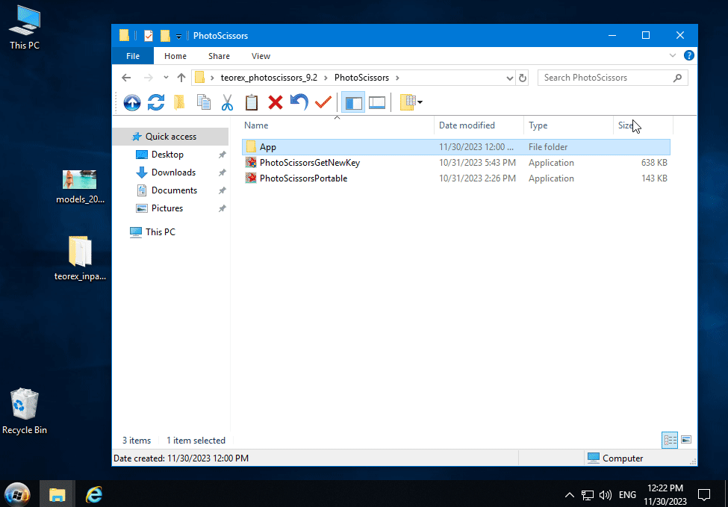Click the Search PhotoScissors field
This screenshot has height=507, width=728.
click(x=613, y=78)
